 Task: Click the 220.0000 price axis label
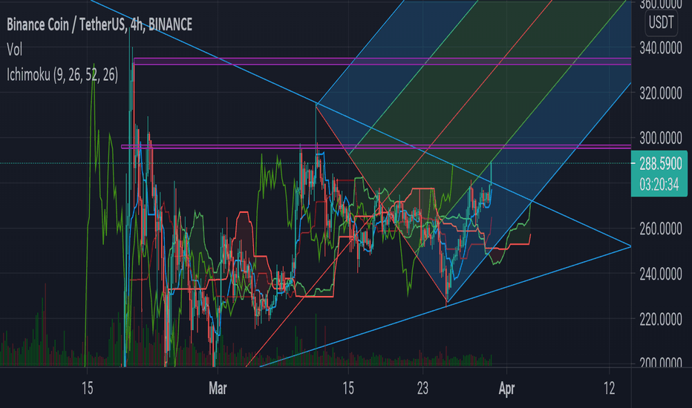[661, 319]
